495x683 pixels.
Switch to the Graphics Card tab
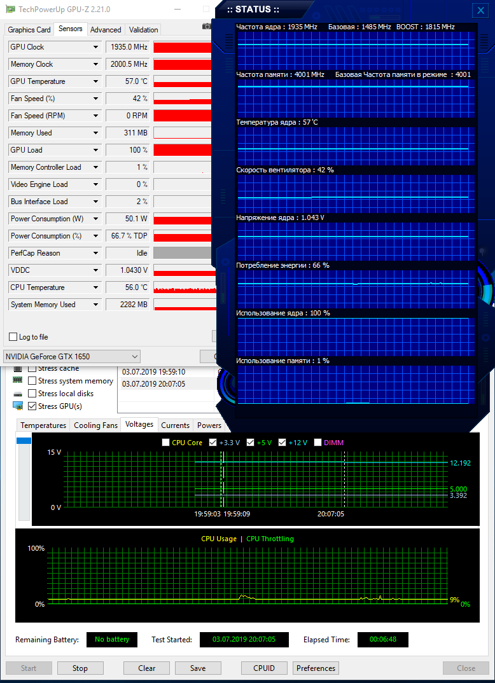click(29, 30)
